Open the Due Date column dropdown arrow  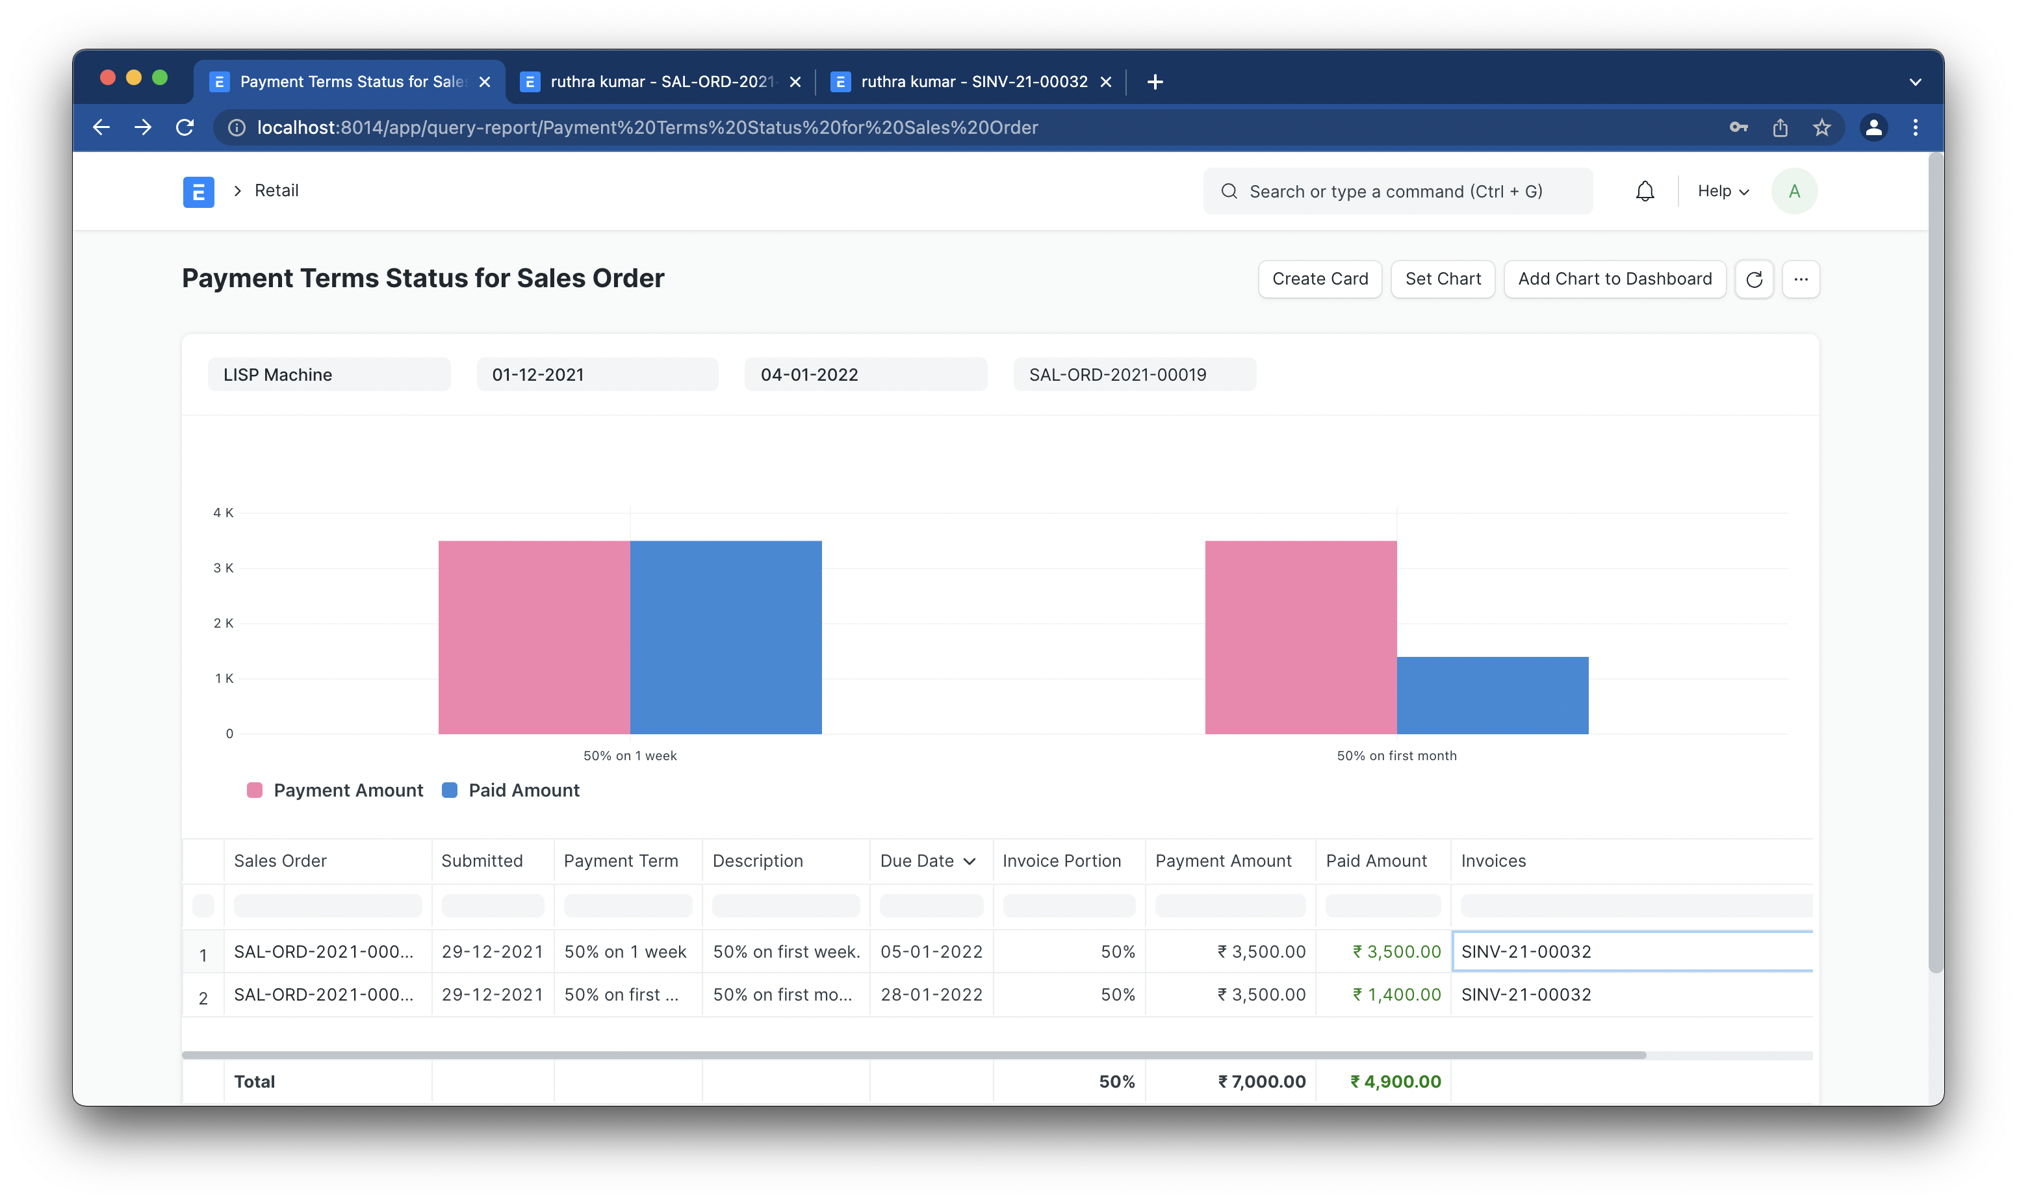[970, 861]
